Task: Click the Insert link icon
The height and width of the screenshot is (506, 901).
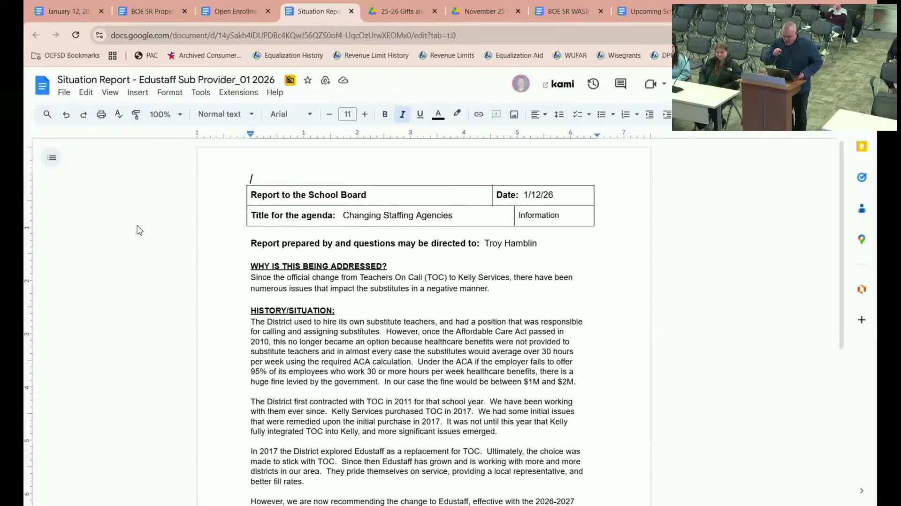Action: [478, 114]
